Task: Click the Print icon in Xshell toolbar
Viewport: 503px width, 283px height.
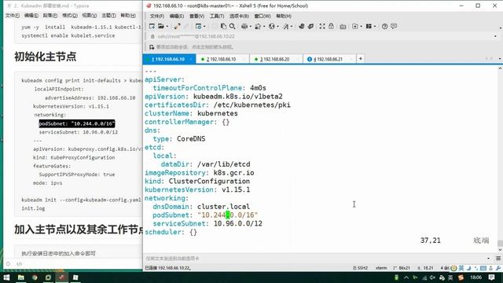Action: [x=244, y=26]
